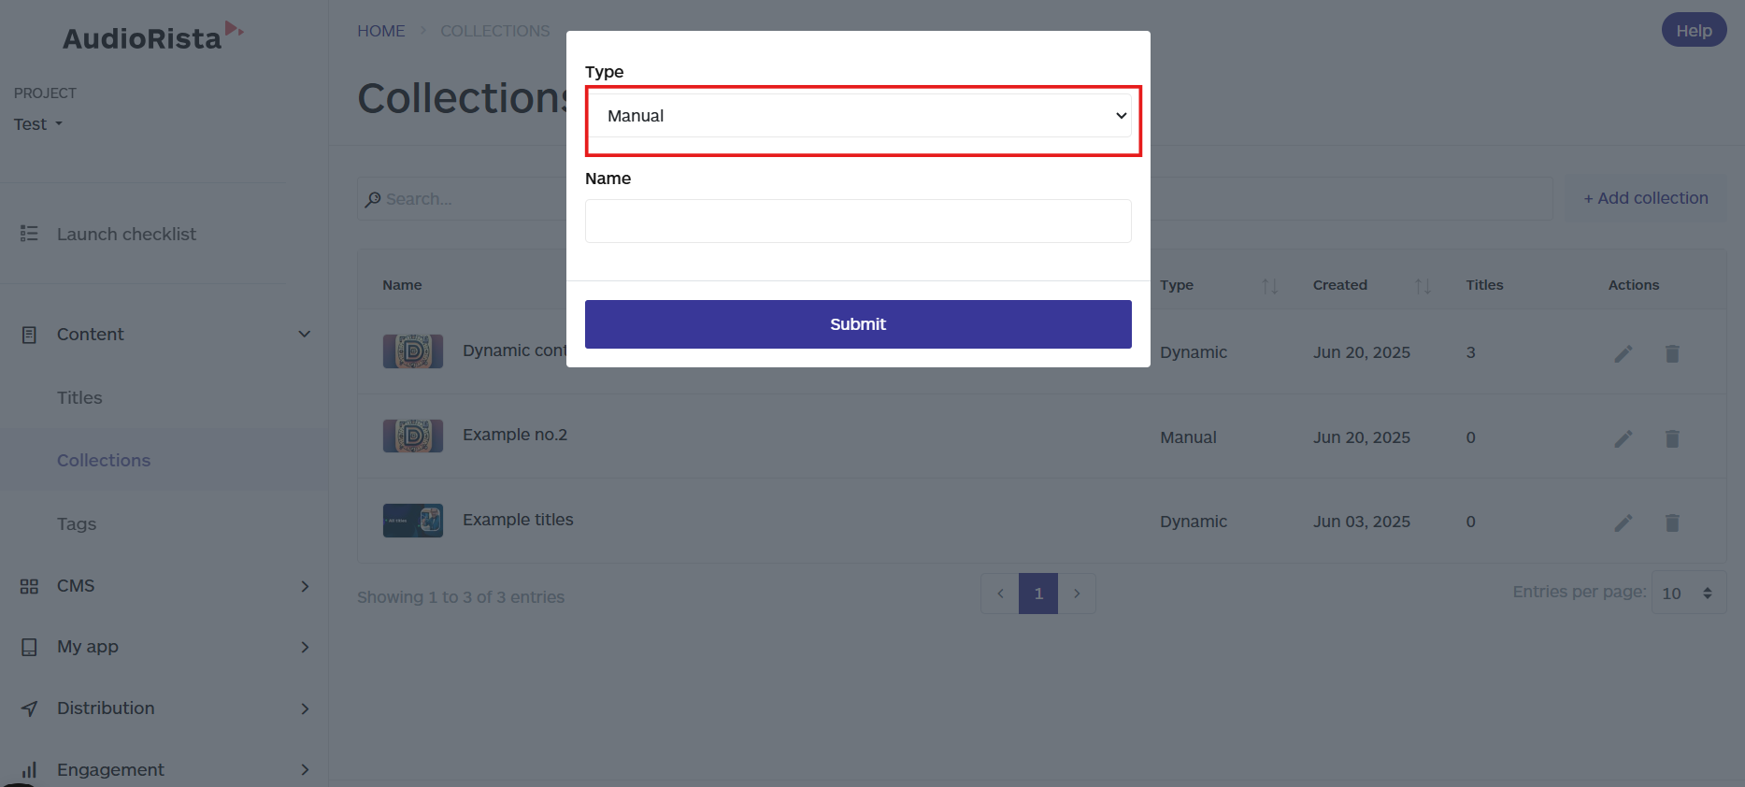Open the Tags sidebar entry
Screen dimensions: 1745x787
(76, 523)
